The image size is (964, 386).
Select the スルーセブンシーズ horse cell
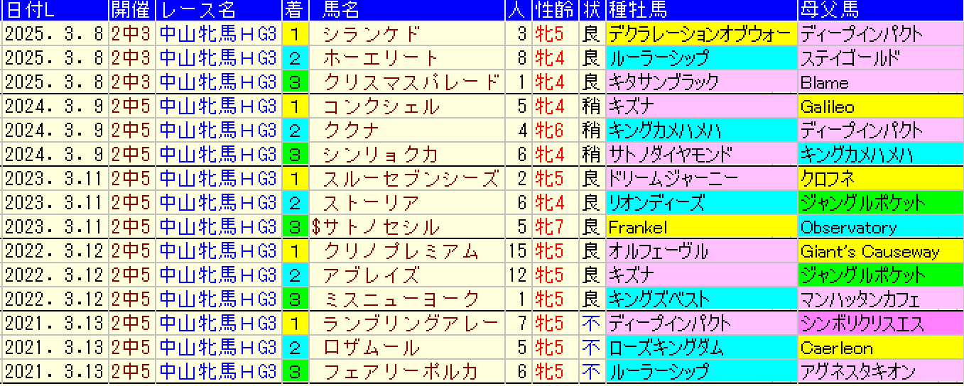coord(411,179)
